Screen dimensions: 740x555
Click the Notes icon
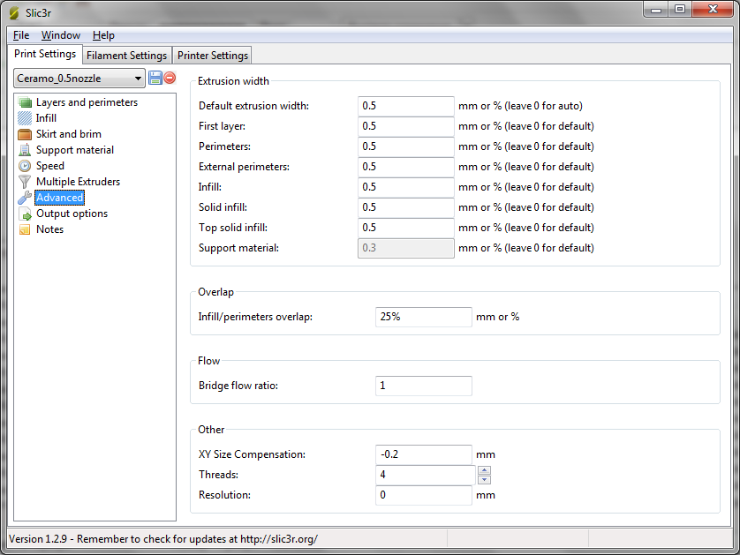[25, 229]
